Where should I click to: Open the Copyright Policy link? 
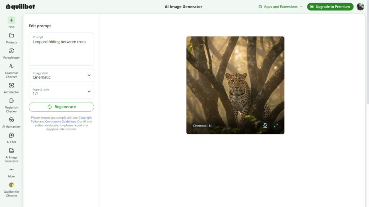point(61,119)
